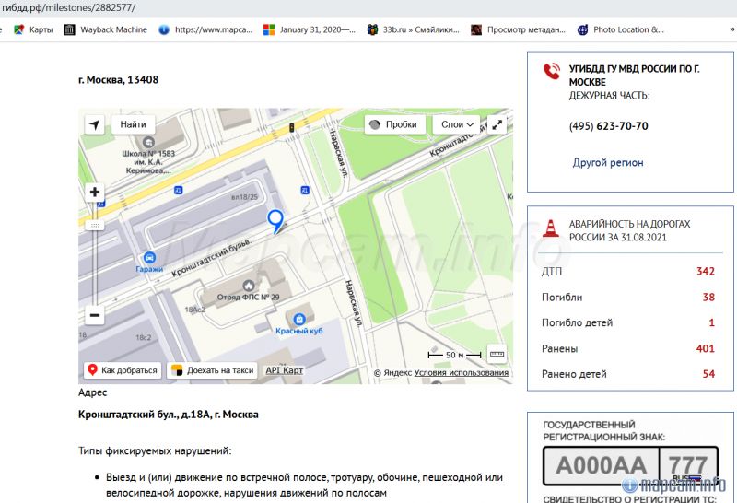Click the blue location marker on the map
This screenshot has width=737, height=503.
pyautogui.click(x=275, y=220)
